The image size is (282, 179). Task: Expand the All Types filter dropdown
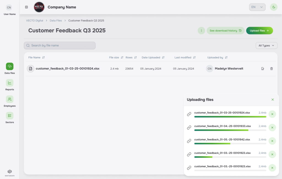[x=266, y=45]
